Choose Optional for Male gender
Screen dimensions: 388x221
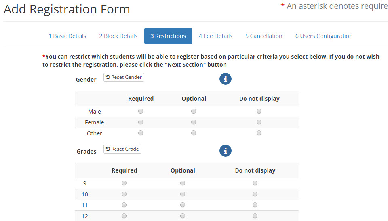coord(194,111)
